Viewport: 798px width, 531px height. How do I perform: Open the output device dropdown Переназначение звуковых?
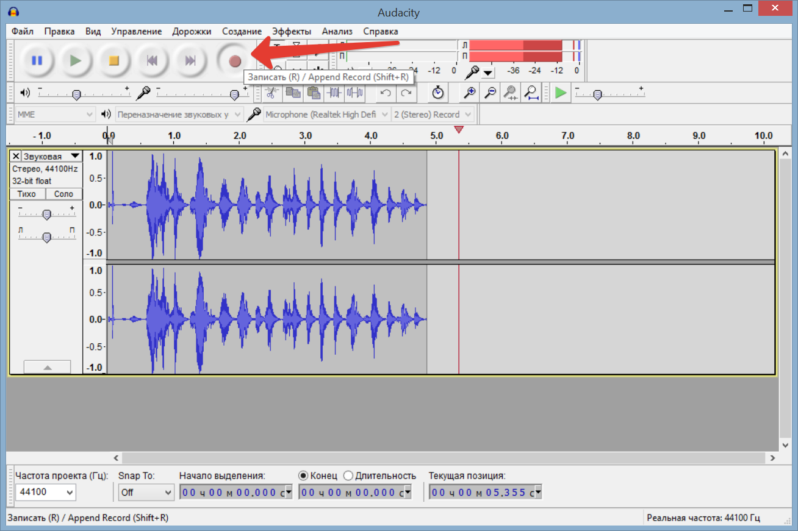[x=179, y=114]
